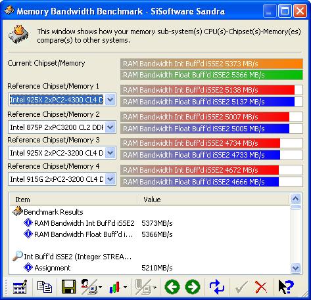Click info icon beside Assignment row
Image resolution: width=311 pixels, height=300 pixels.
(28, 267)
